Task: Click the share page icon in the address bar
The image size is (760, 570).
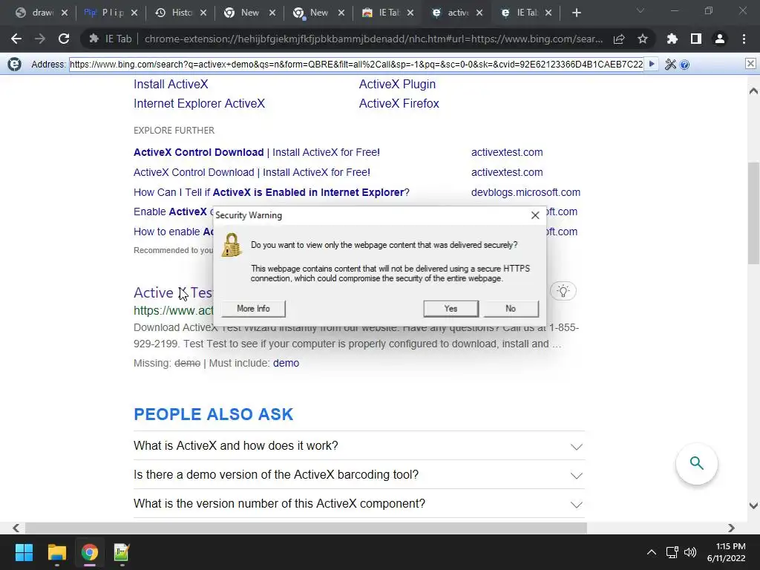Action: click(619, 39)
